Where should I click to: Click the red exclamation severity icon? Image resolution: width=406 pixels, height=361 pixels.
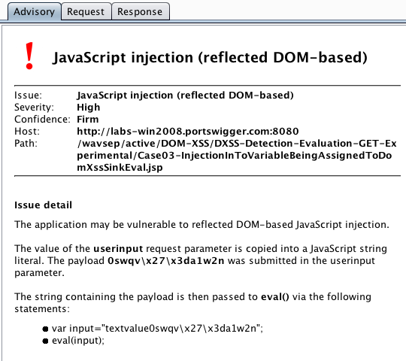pyautogui.click(x=29, y=56)
